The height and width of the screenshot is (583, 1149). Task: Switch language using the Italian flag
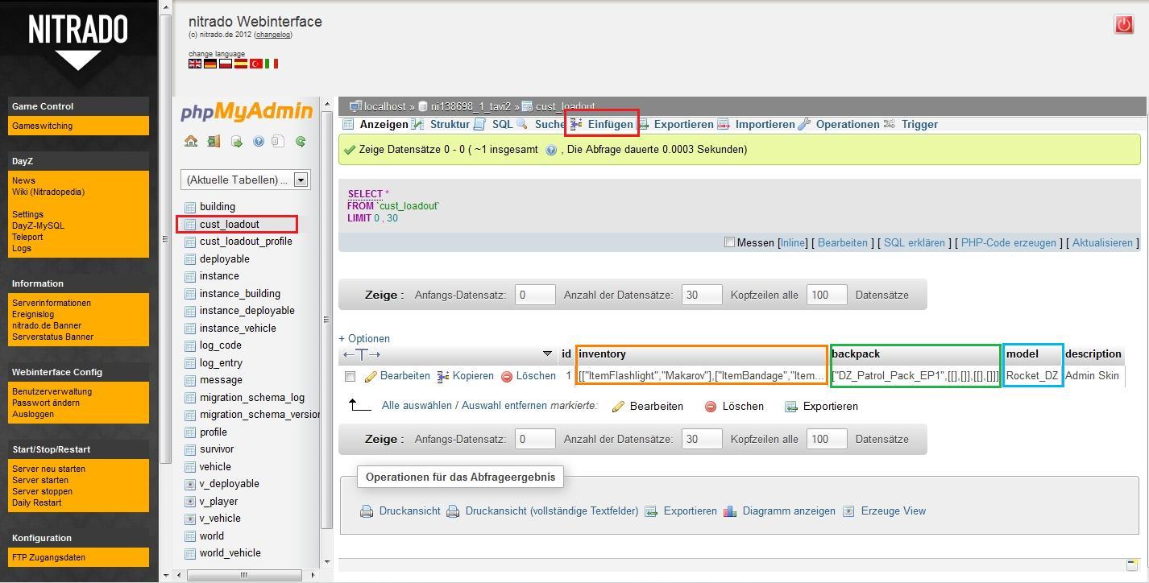272,64
